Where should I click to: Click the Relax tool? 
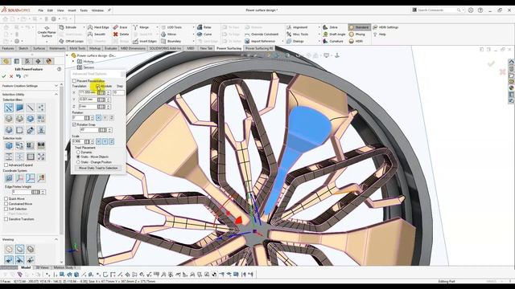pyautogui.click(x=204, y=27)
